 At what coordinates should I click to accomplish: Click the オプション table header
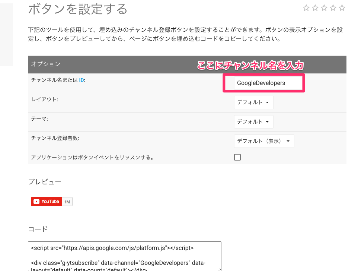pyautogui.click(x=187, y=64)
